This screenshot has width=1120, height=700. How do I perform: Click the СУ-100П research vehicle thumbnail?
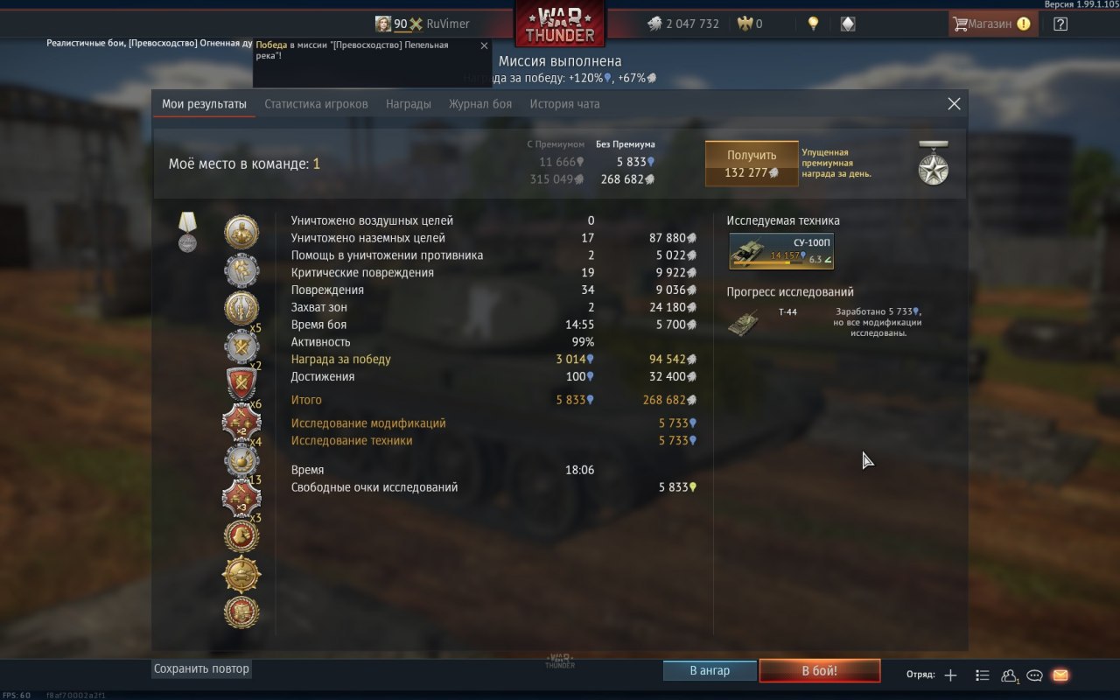pos(782,251)
